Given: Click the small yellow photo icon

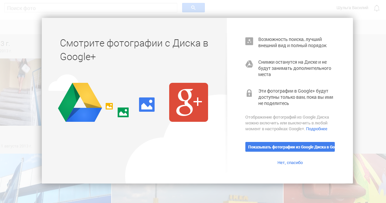Looking at the screenshot, I should point(109,106).
